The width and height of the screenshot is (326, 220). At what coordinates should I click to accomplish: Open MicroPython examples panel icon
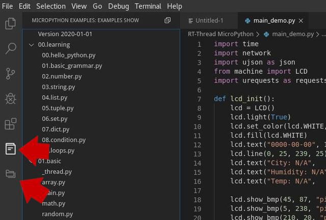(x=11, y=148)
